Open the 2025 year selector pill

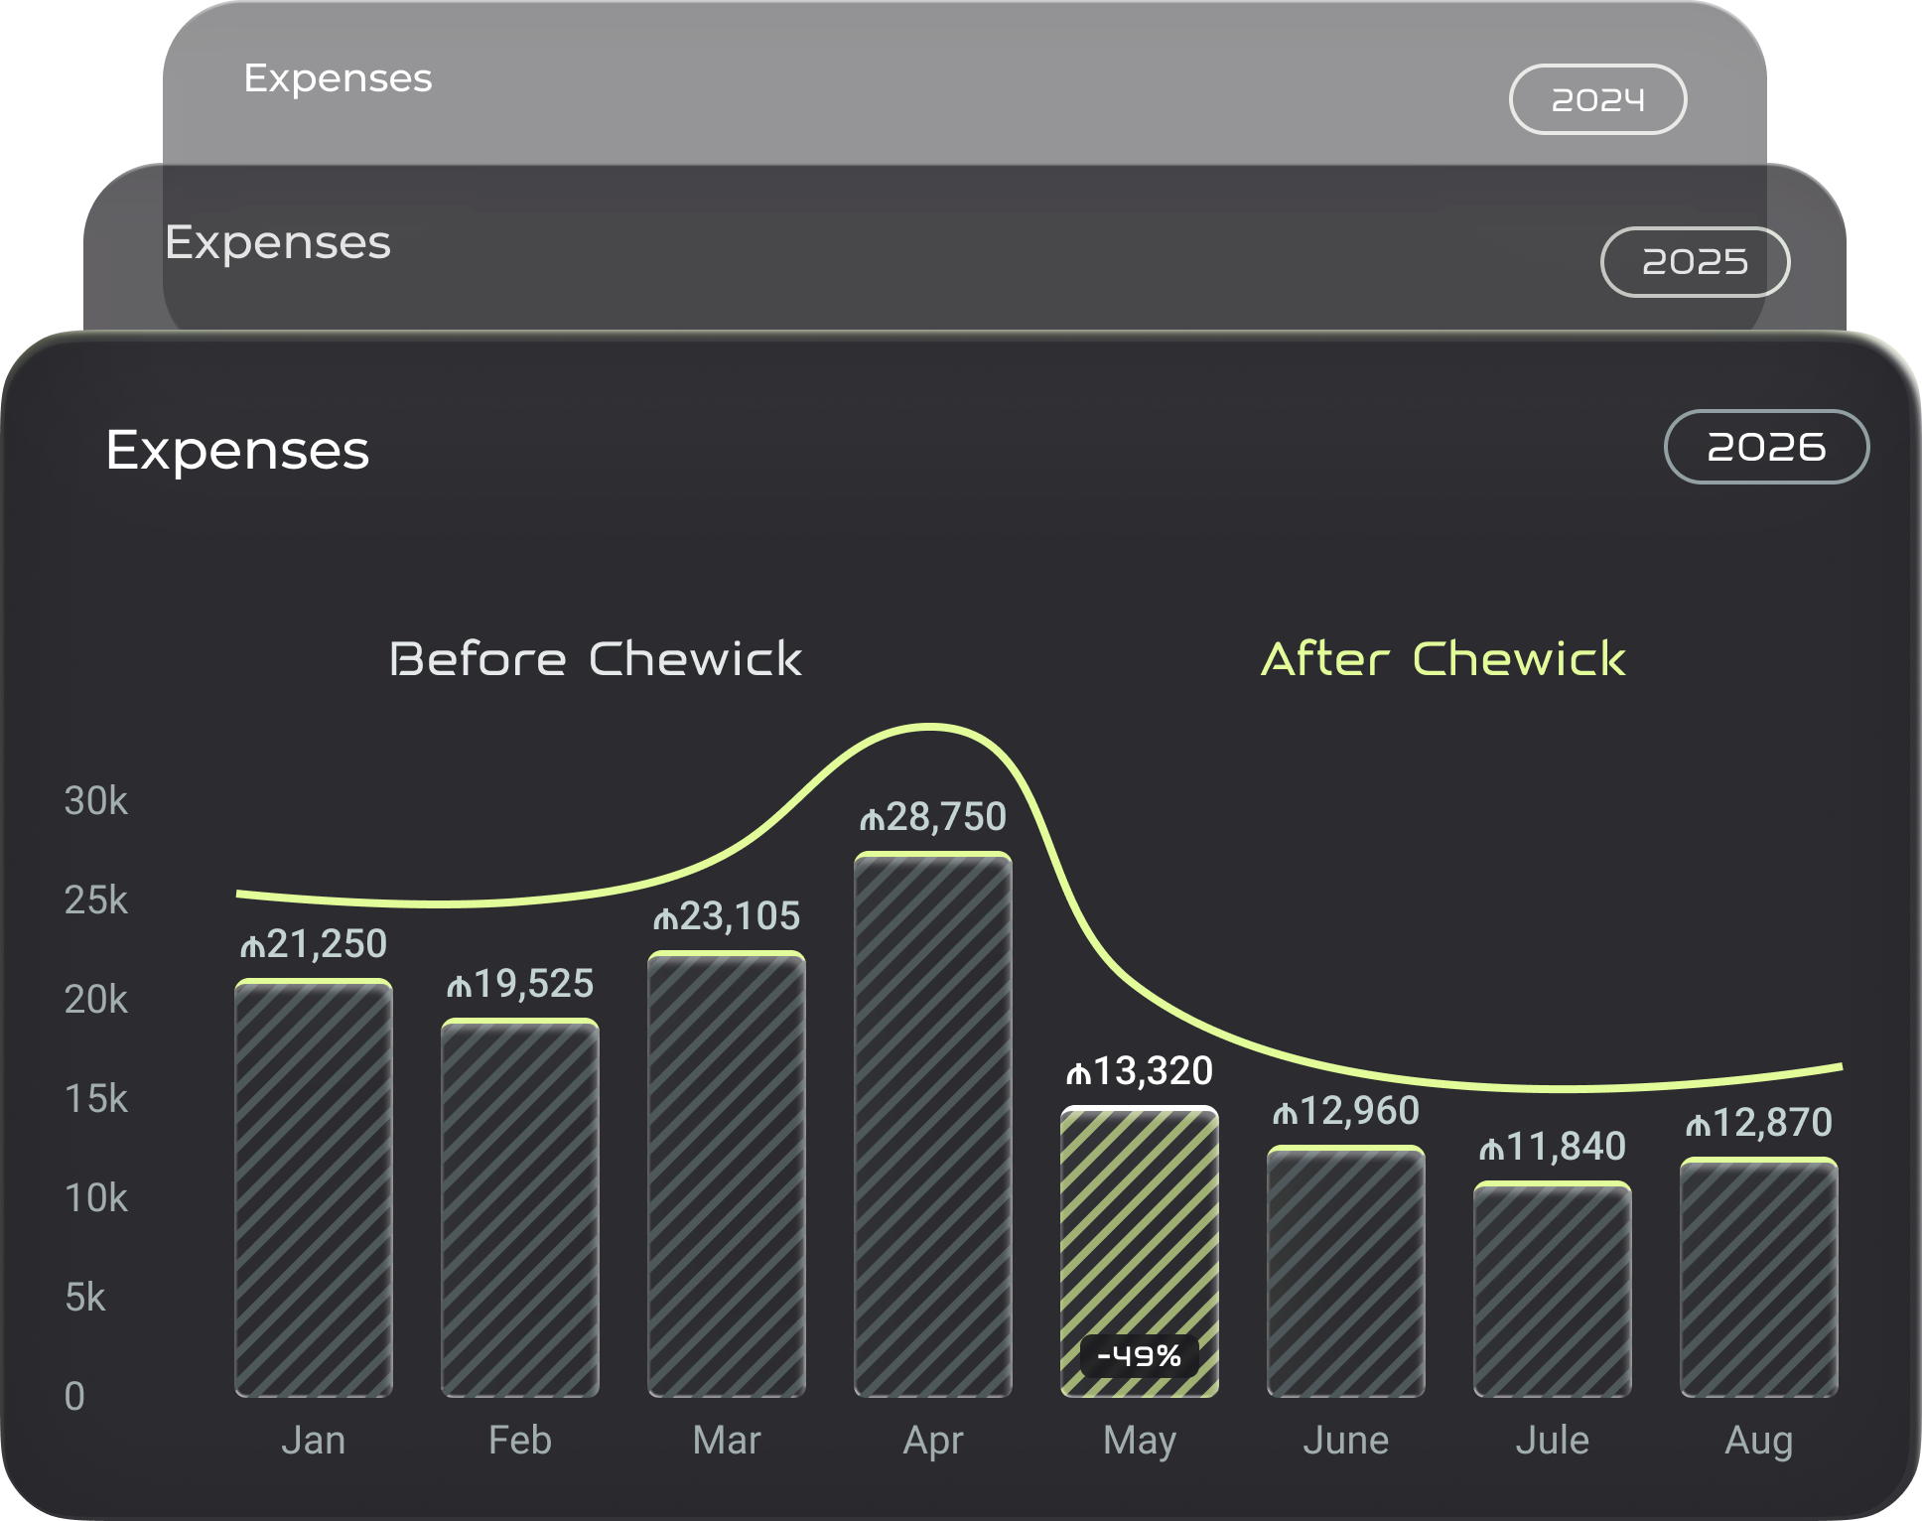click(1695, 262)
